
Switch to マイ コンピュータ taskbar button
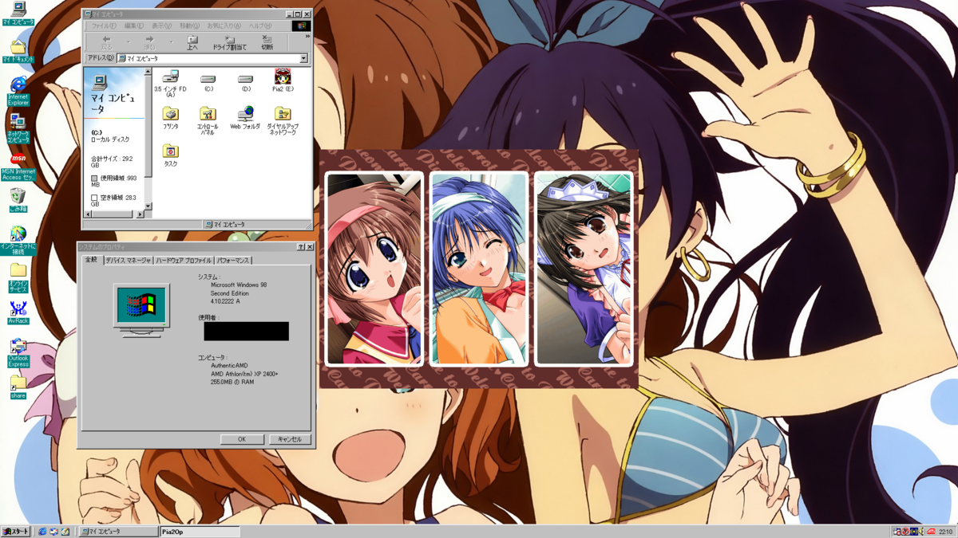118,532
